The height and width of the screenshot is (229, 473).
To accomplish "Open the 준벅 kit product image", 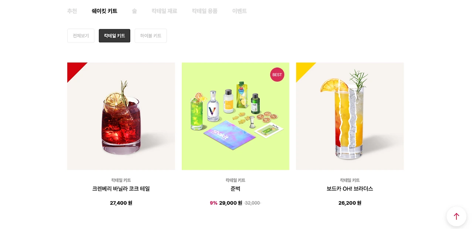I will tap(235, 116).
